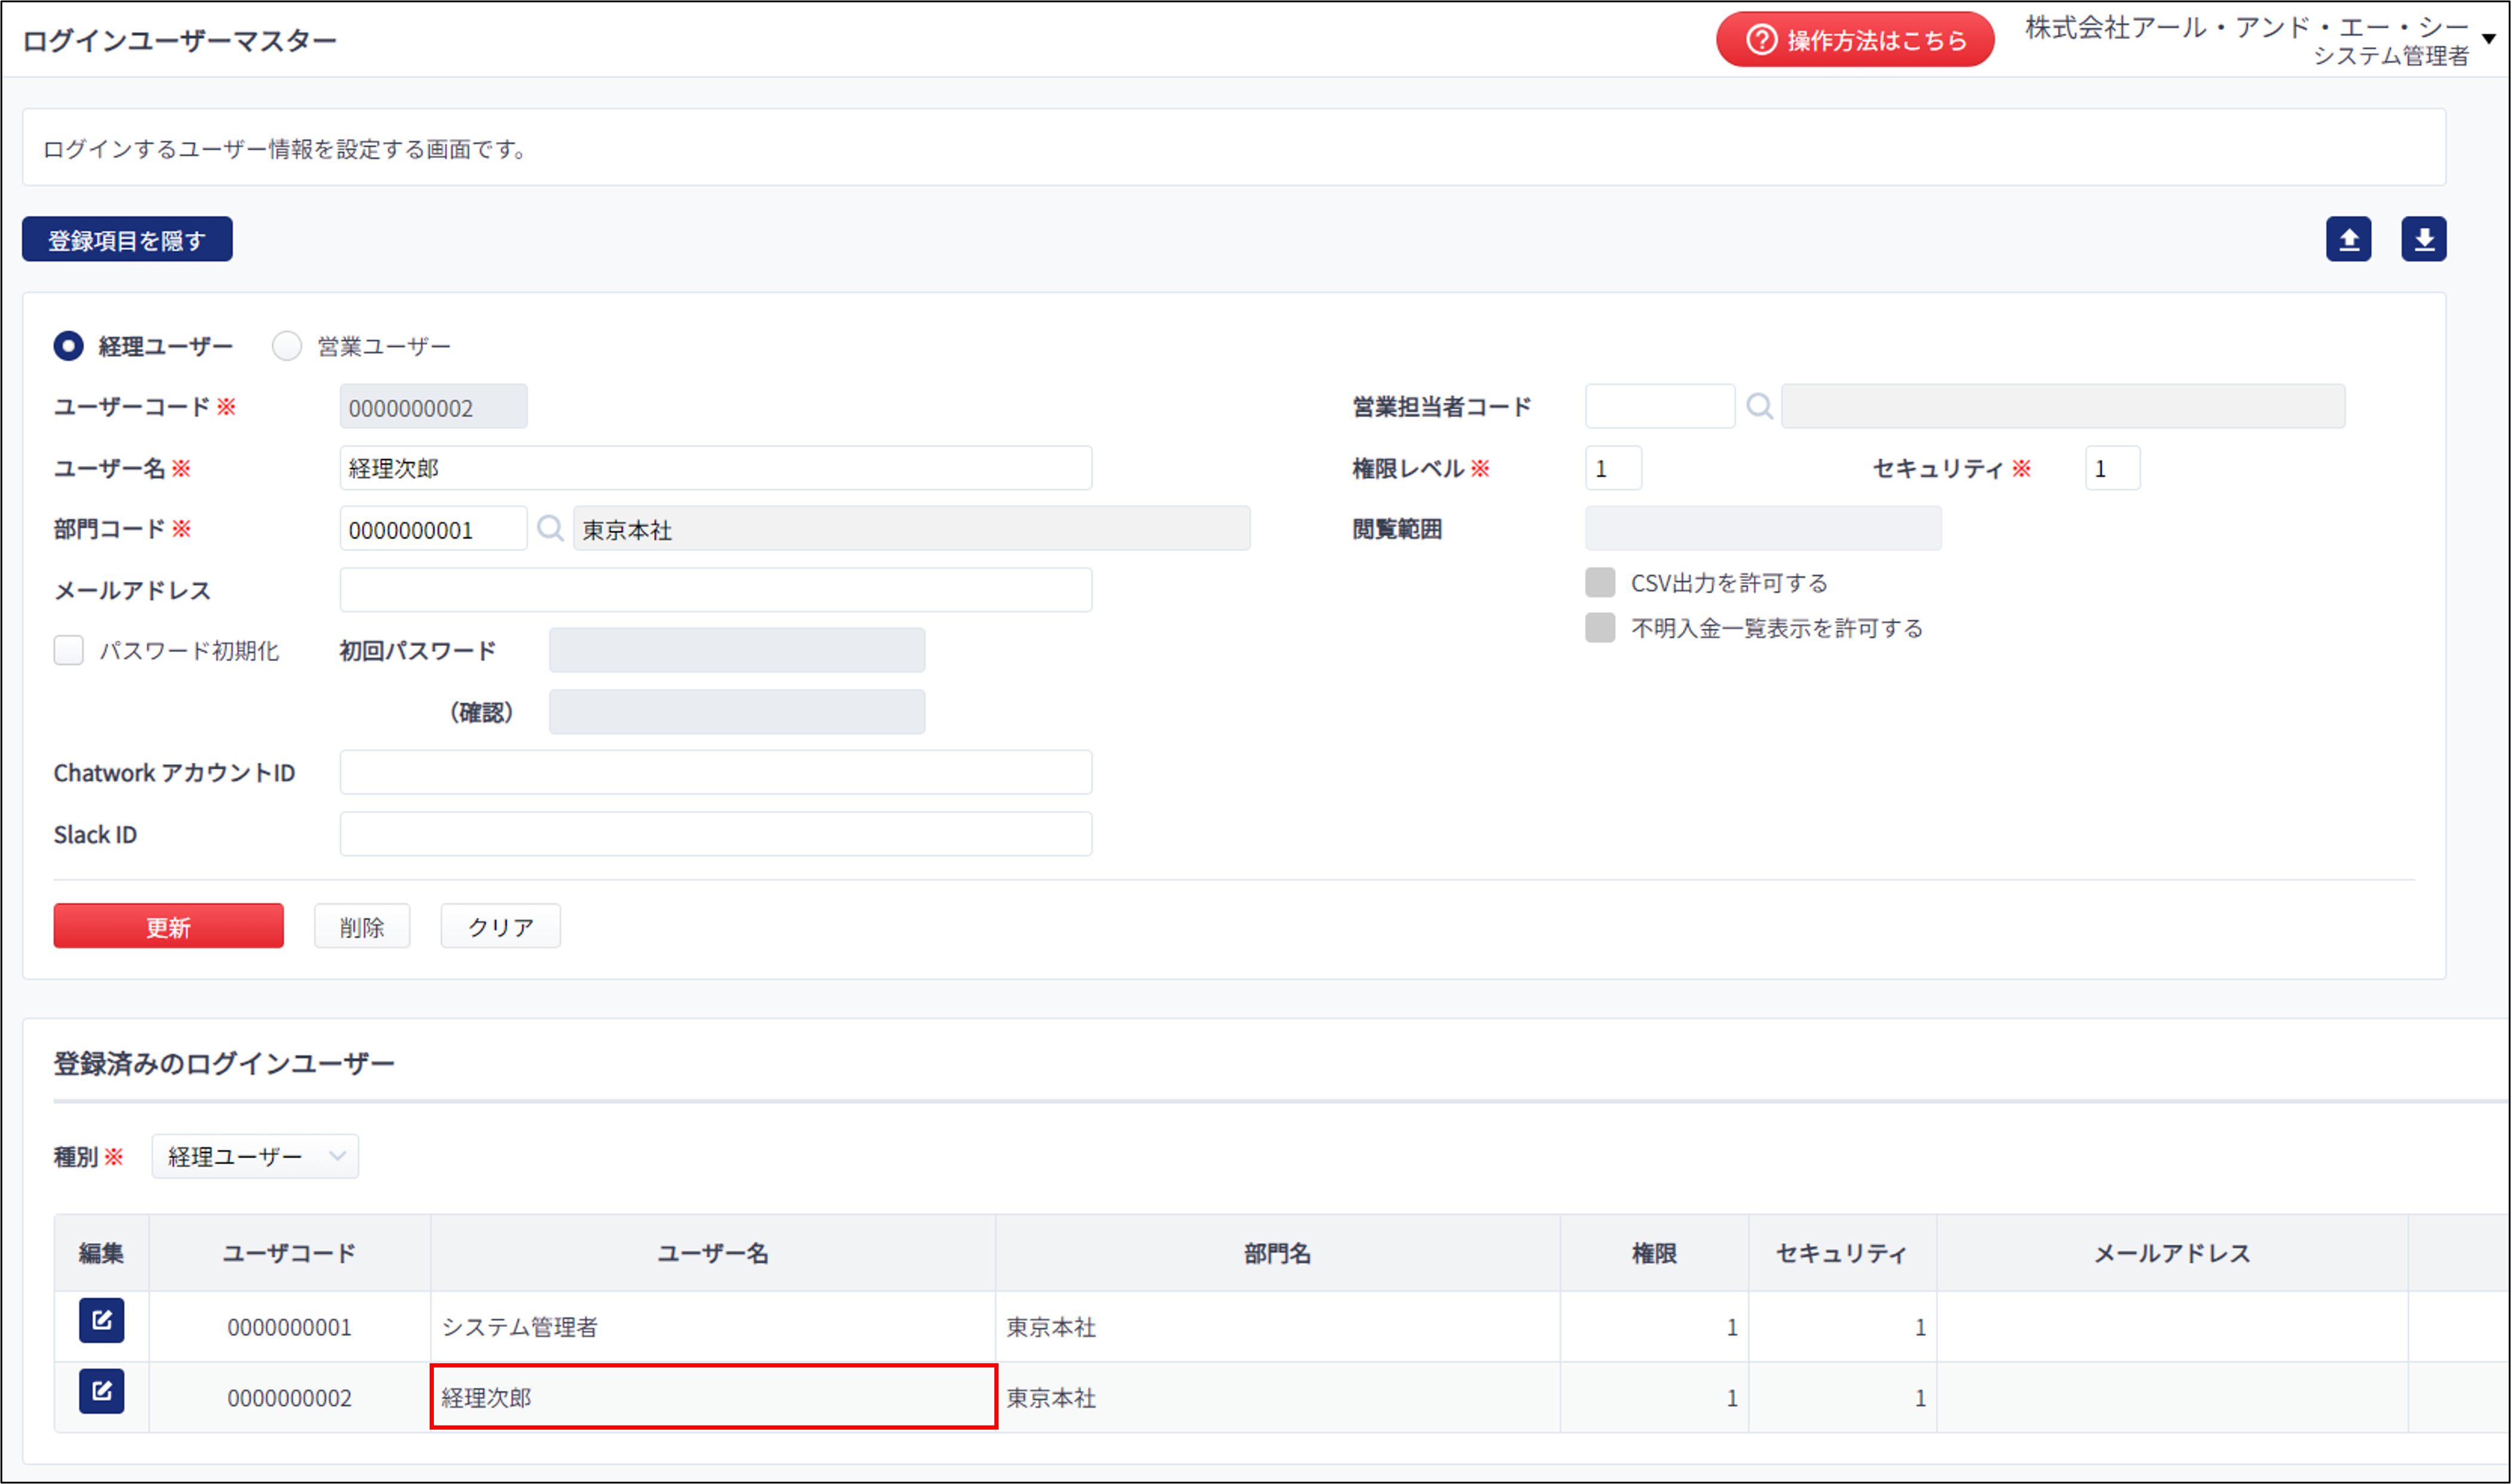Image resolution: width=2511 pixels, height=1484 pixels.
Task: Click the Slack ID input field
Action: pos(716,834)
